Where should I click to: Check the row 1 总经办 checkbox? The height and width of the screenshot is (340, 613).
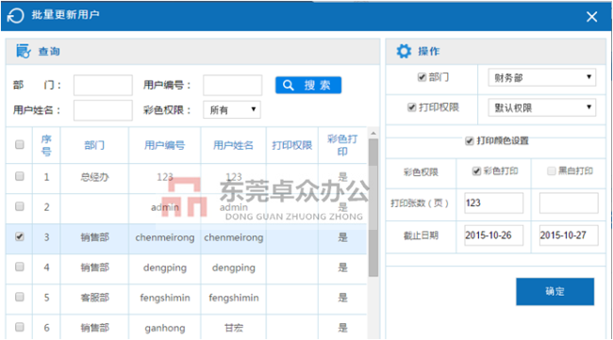tap(19, 176)
